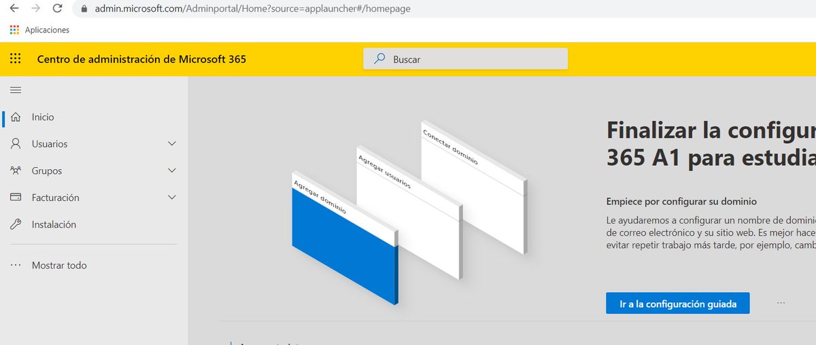Click the Agregar usuarios card illustration

[409, 211]
